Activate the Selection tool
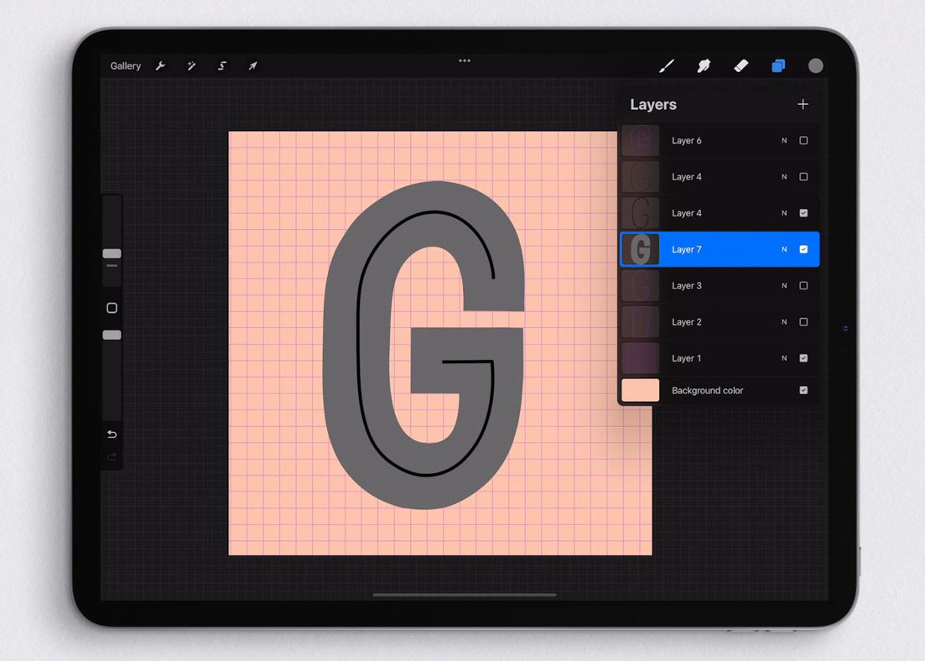 point(222,66)
